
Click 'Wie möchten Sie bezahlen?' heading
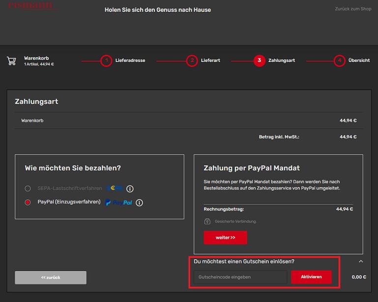(73, 168)
